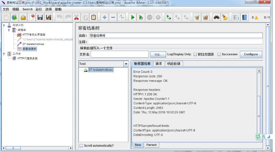Collapse the 线程组 tree node
Viewport: 275px width, 152px height.
click(9, 30)
